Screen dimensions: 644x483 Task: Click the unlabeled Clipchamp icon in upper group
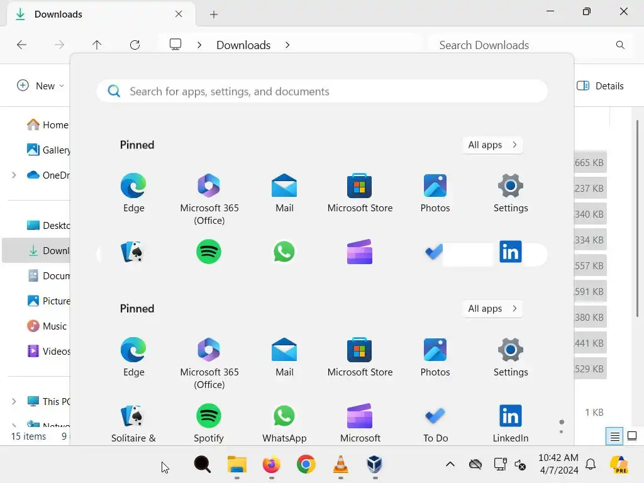[x=359, y=252]
